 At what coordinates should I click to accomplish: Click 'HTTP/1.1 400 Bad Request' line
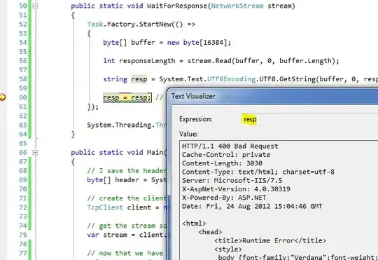tap(230, 146)
